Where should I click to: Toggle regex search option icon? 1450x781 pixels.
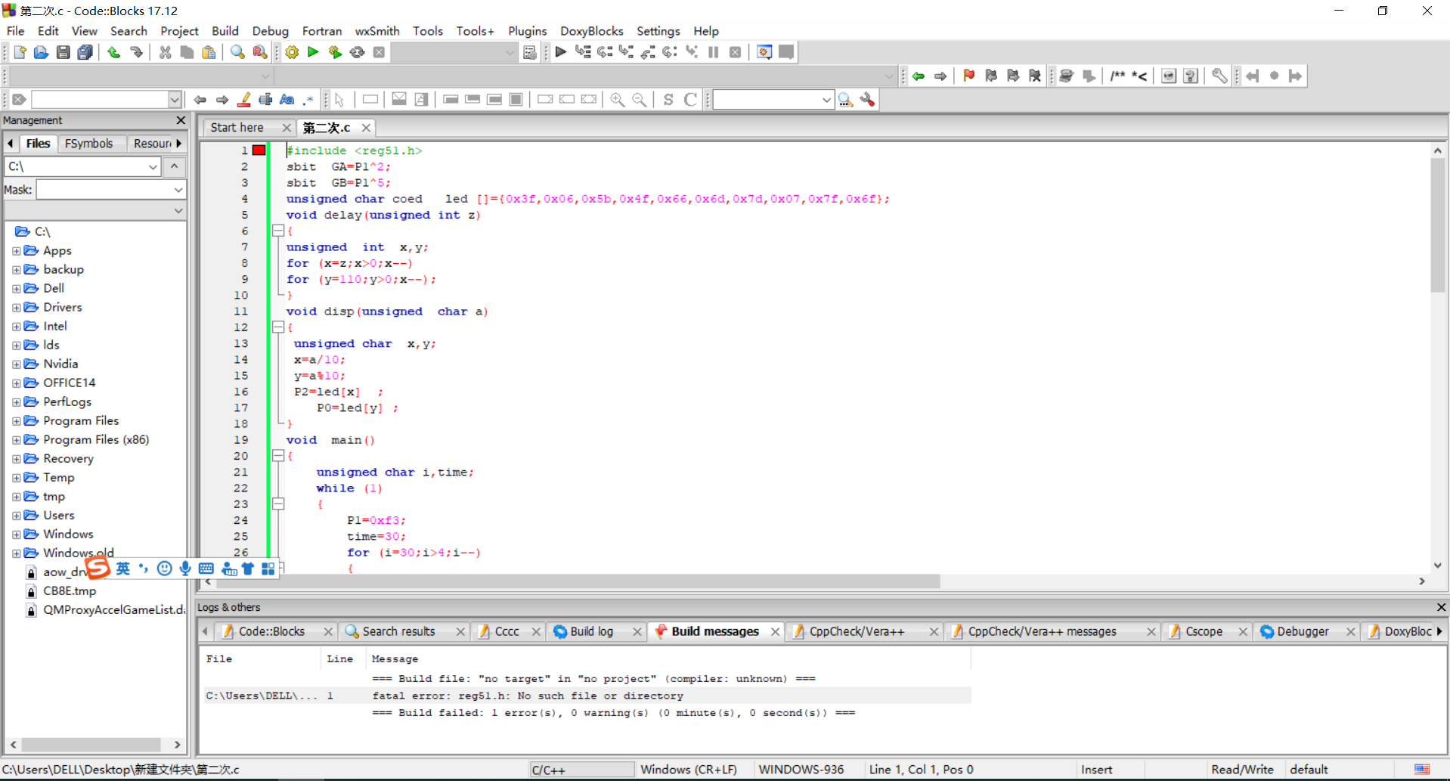coord(308,100)
